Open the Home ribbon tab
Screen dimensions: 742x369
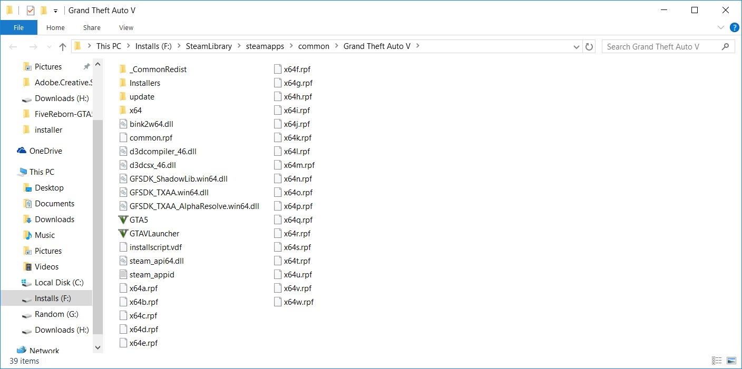(x=55, y=27)
